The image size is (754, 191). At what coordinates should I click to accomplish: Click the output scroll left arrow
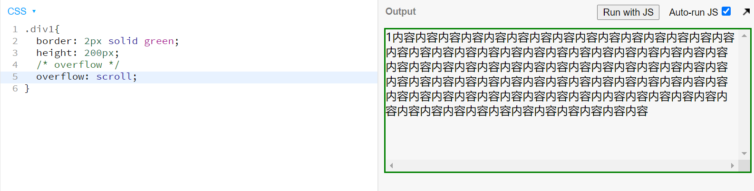pos(391,165)
